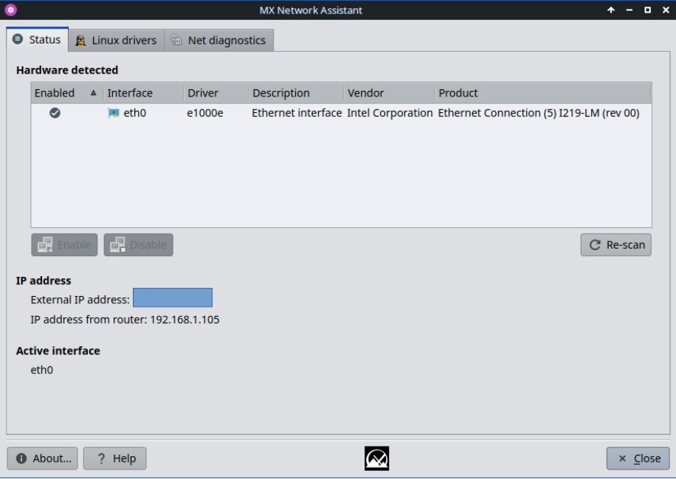Click the Linux drivers tab penguin icon
Image resolution: width=676 pixels, height=479 pixels.
point(81,41)
